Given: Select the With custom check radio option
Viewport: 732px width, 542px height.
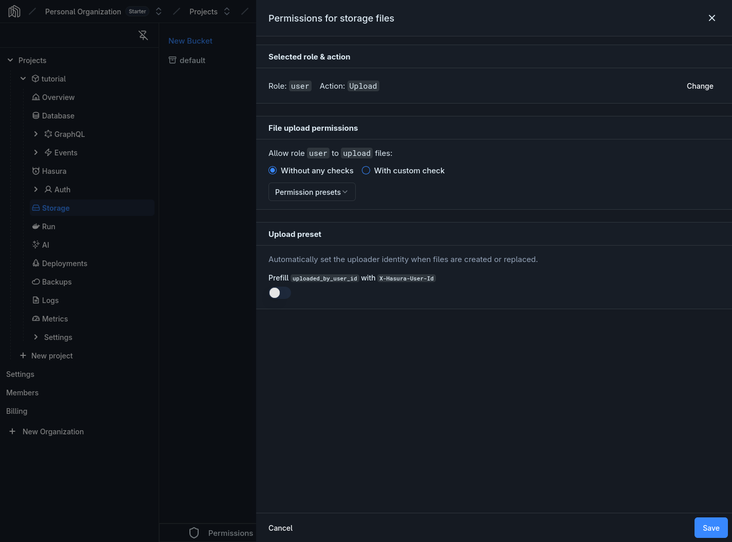Looking at the screenshot, I should coord(366,170).
